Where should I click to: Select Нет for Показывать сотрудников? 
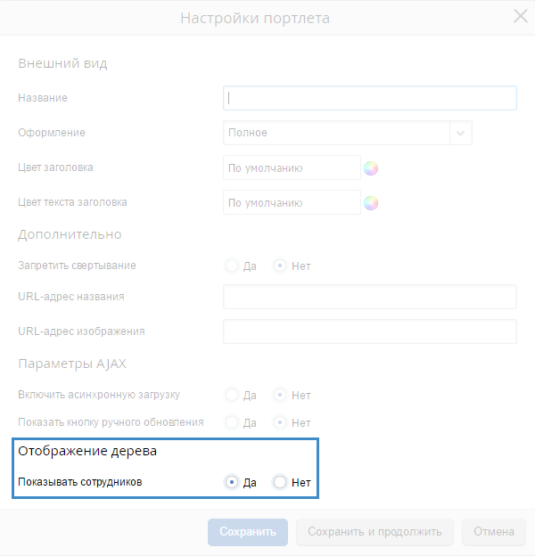tap(280, 482)
